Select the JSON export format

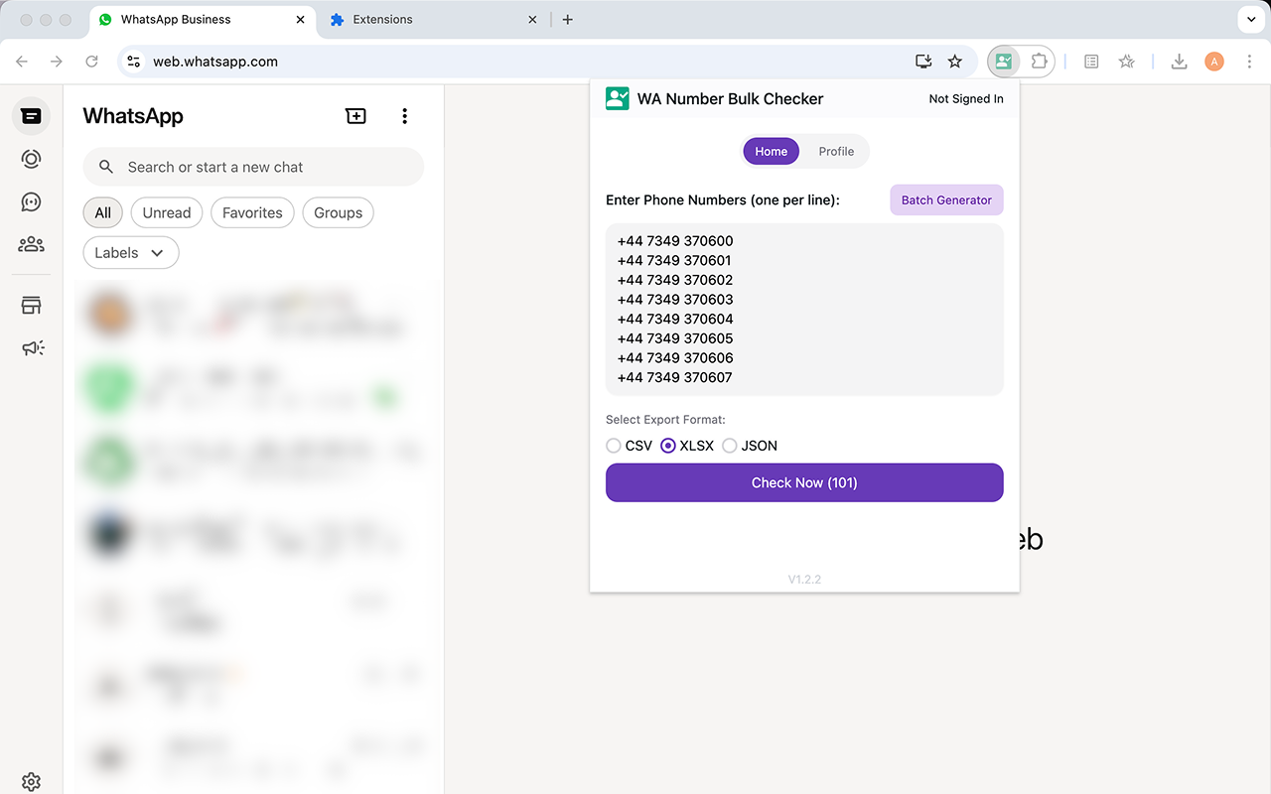pos(730,446)
